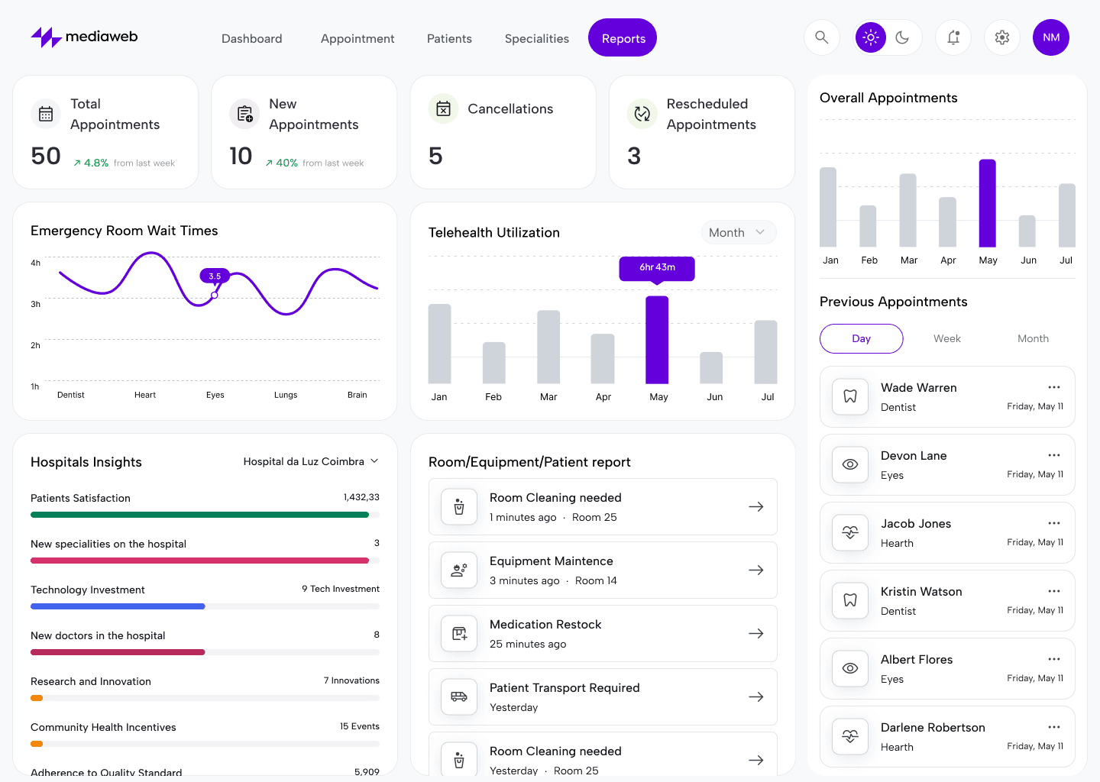Click the Technology Investment progress bar
Screen dimensions: 1100x782
click(205, 606)
